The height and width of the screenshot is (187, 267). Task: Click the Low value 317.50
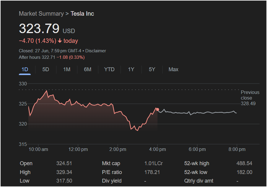click(64, 181)
